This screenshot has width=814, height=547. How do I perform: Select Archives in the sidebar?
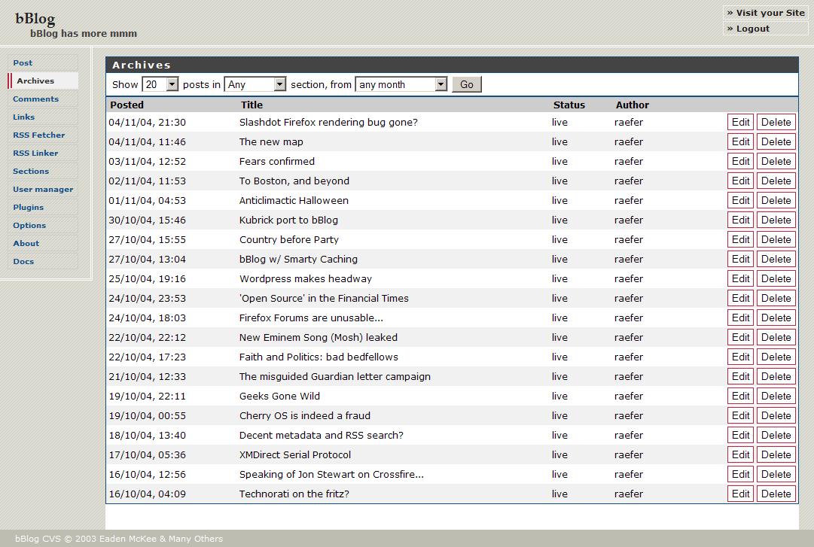pos(43,81)
